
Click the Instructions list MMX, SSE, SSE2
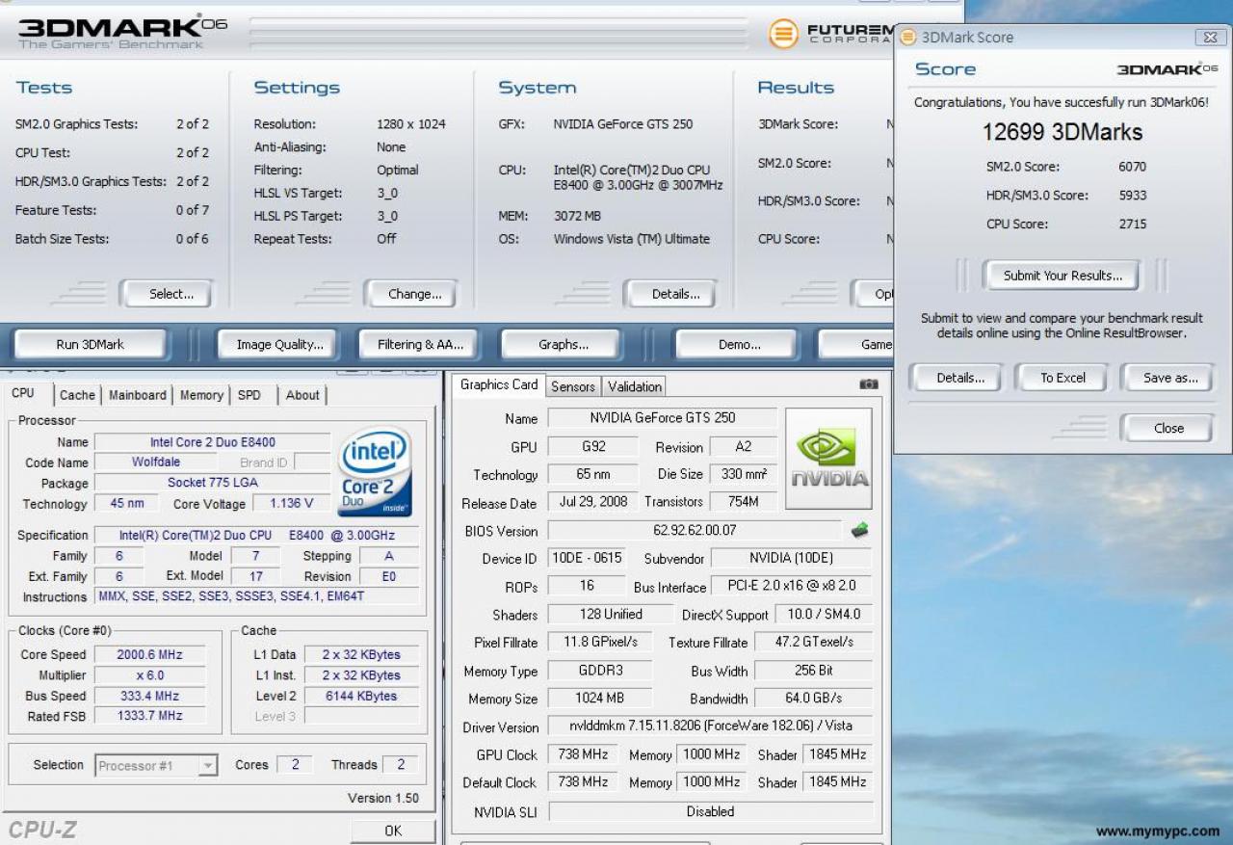(x=256, y=596)
